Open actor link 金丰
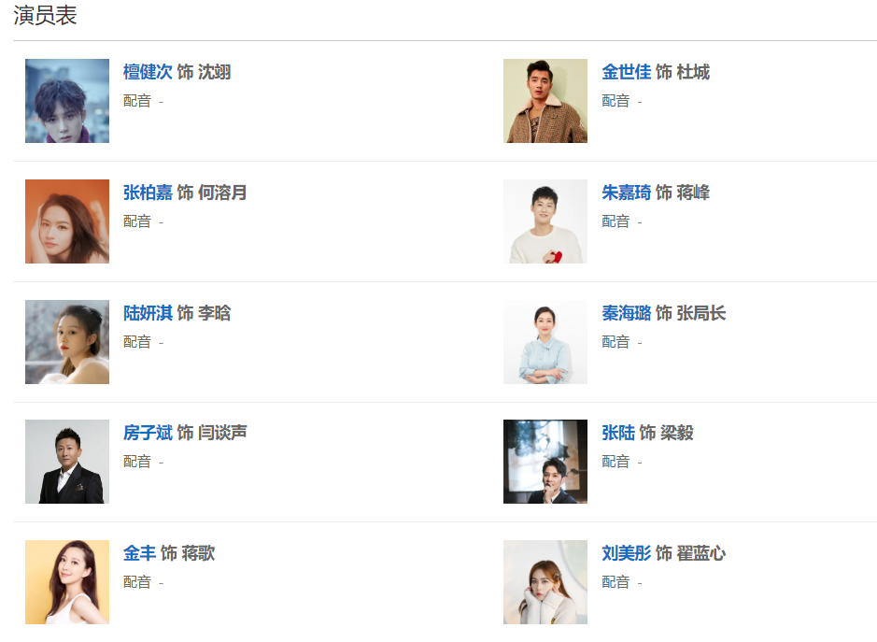 coord(139,554)
